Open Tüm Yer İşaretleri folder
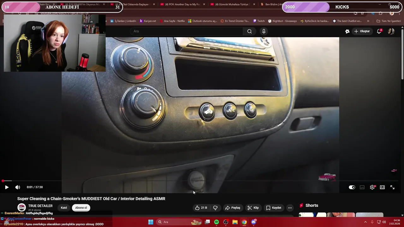The image size is (404, 227). coord(389,21)
